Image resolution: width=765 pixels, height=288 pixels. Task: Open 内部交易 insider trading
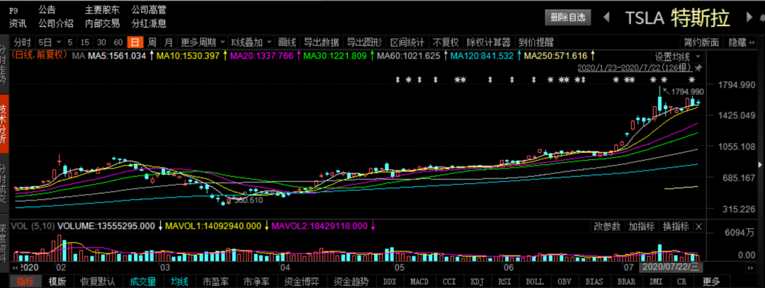click(x=102, y=23)
